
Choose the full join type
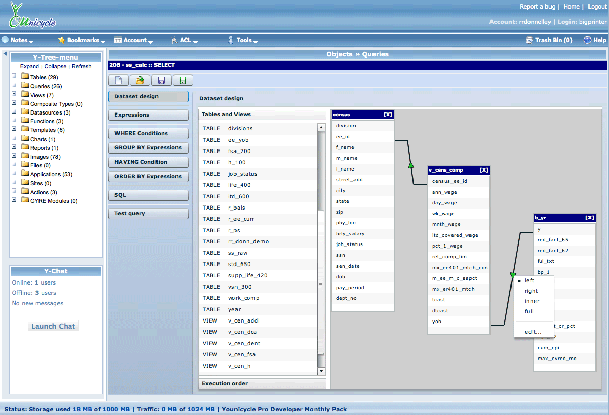click(x=529, y=311)
